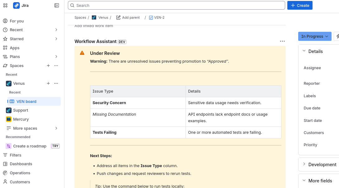Click the Jira logo icon

[16, 5]
